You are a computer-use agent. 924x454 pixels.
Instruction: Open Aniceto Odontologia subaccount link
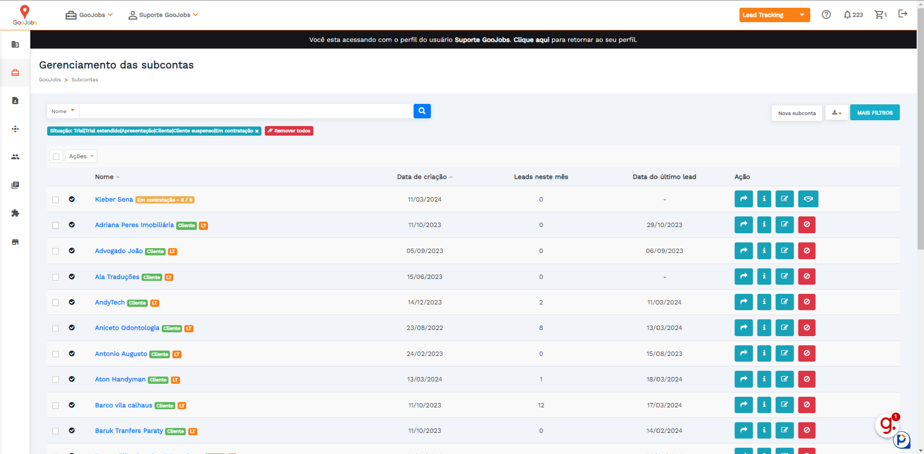point(127,328)
